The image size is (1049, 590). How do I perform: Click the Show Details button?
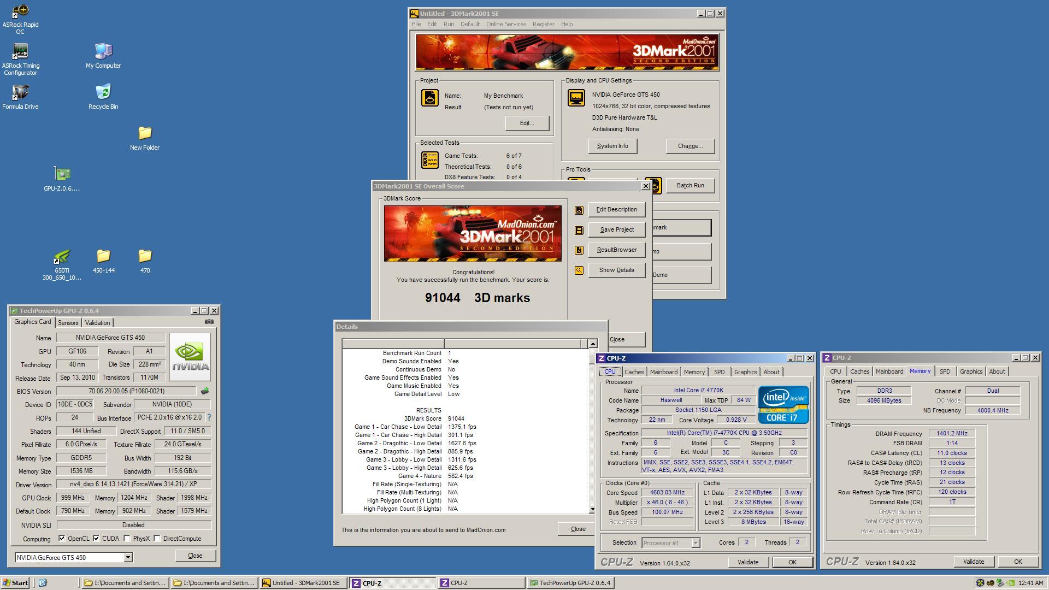point(617,270)
